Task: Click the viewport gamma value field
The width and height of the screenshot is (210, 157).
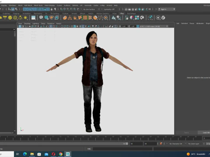Action: point(133,26)
